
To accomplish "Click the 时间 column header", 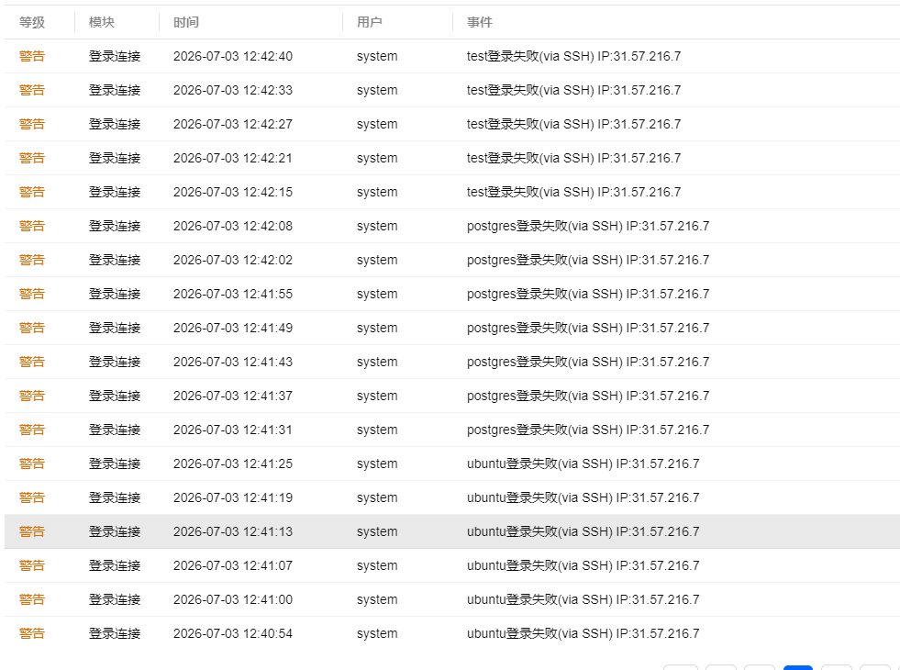I will (x=186, y=22).
